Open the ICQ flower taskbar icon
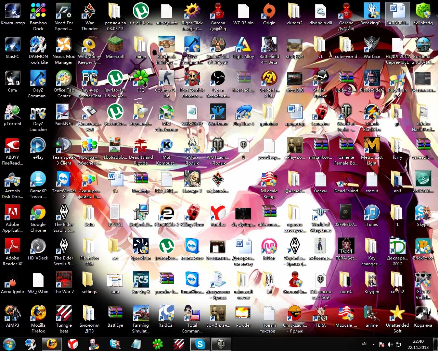 coord(157,344)
